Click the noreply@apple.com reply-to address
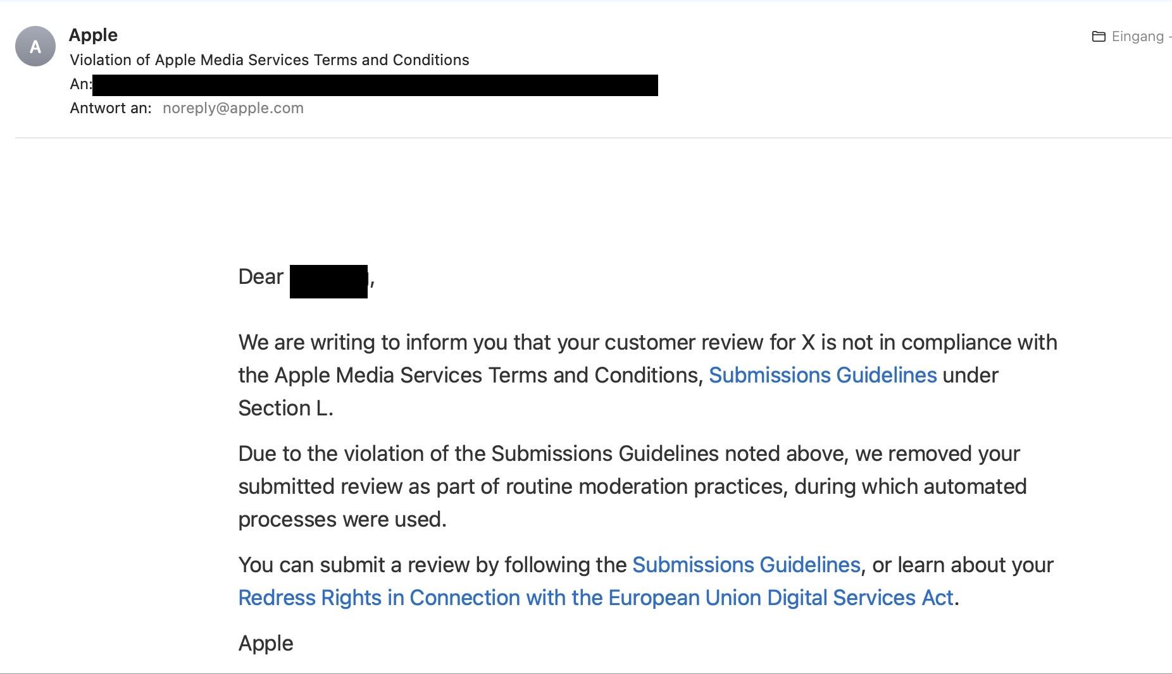The width and height of the screenshot is (1172, 674). pos(233,108)
